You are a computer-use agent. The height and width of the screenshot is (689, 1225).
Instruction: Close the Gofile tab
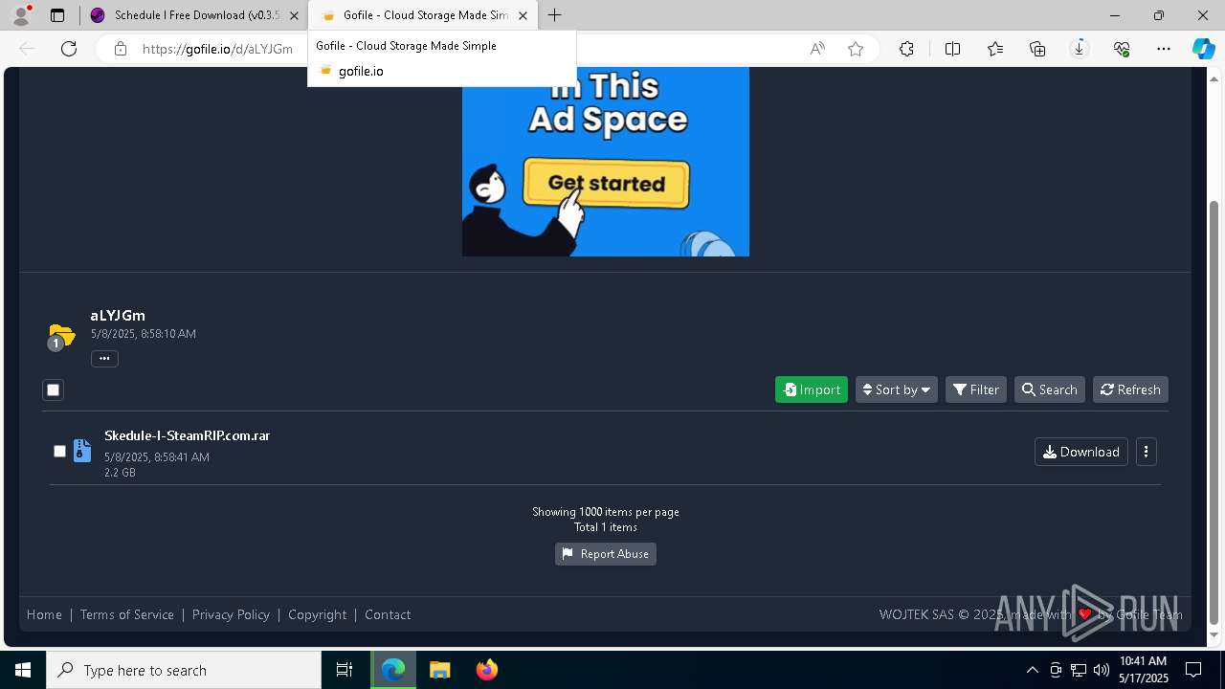[523, 15]
